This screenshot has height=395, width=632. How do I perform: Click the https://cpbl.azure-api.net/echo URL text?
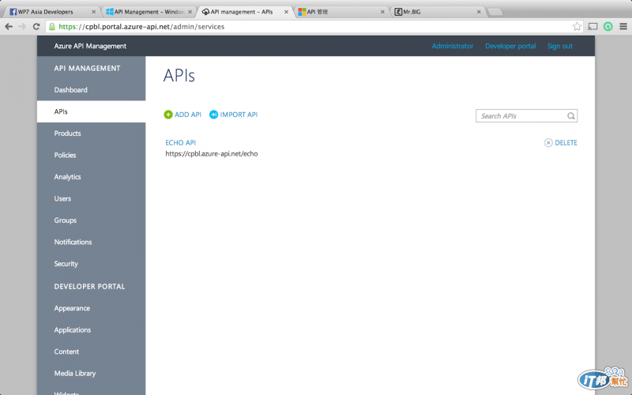point(212,153)
